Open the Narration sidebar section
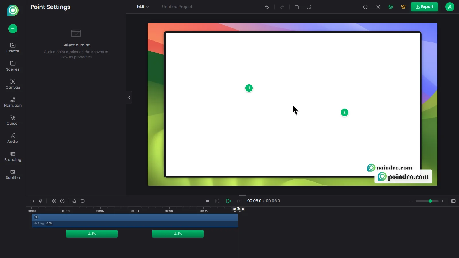The width and height of the screenshot is (459, 258). pyautogui.click(x=13, y=102)
